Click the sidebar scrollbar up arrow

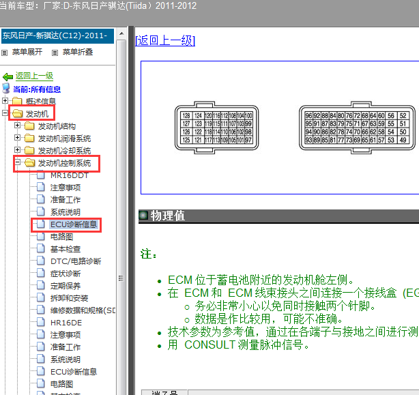click(121, 33)
